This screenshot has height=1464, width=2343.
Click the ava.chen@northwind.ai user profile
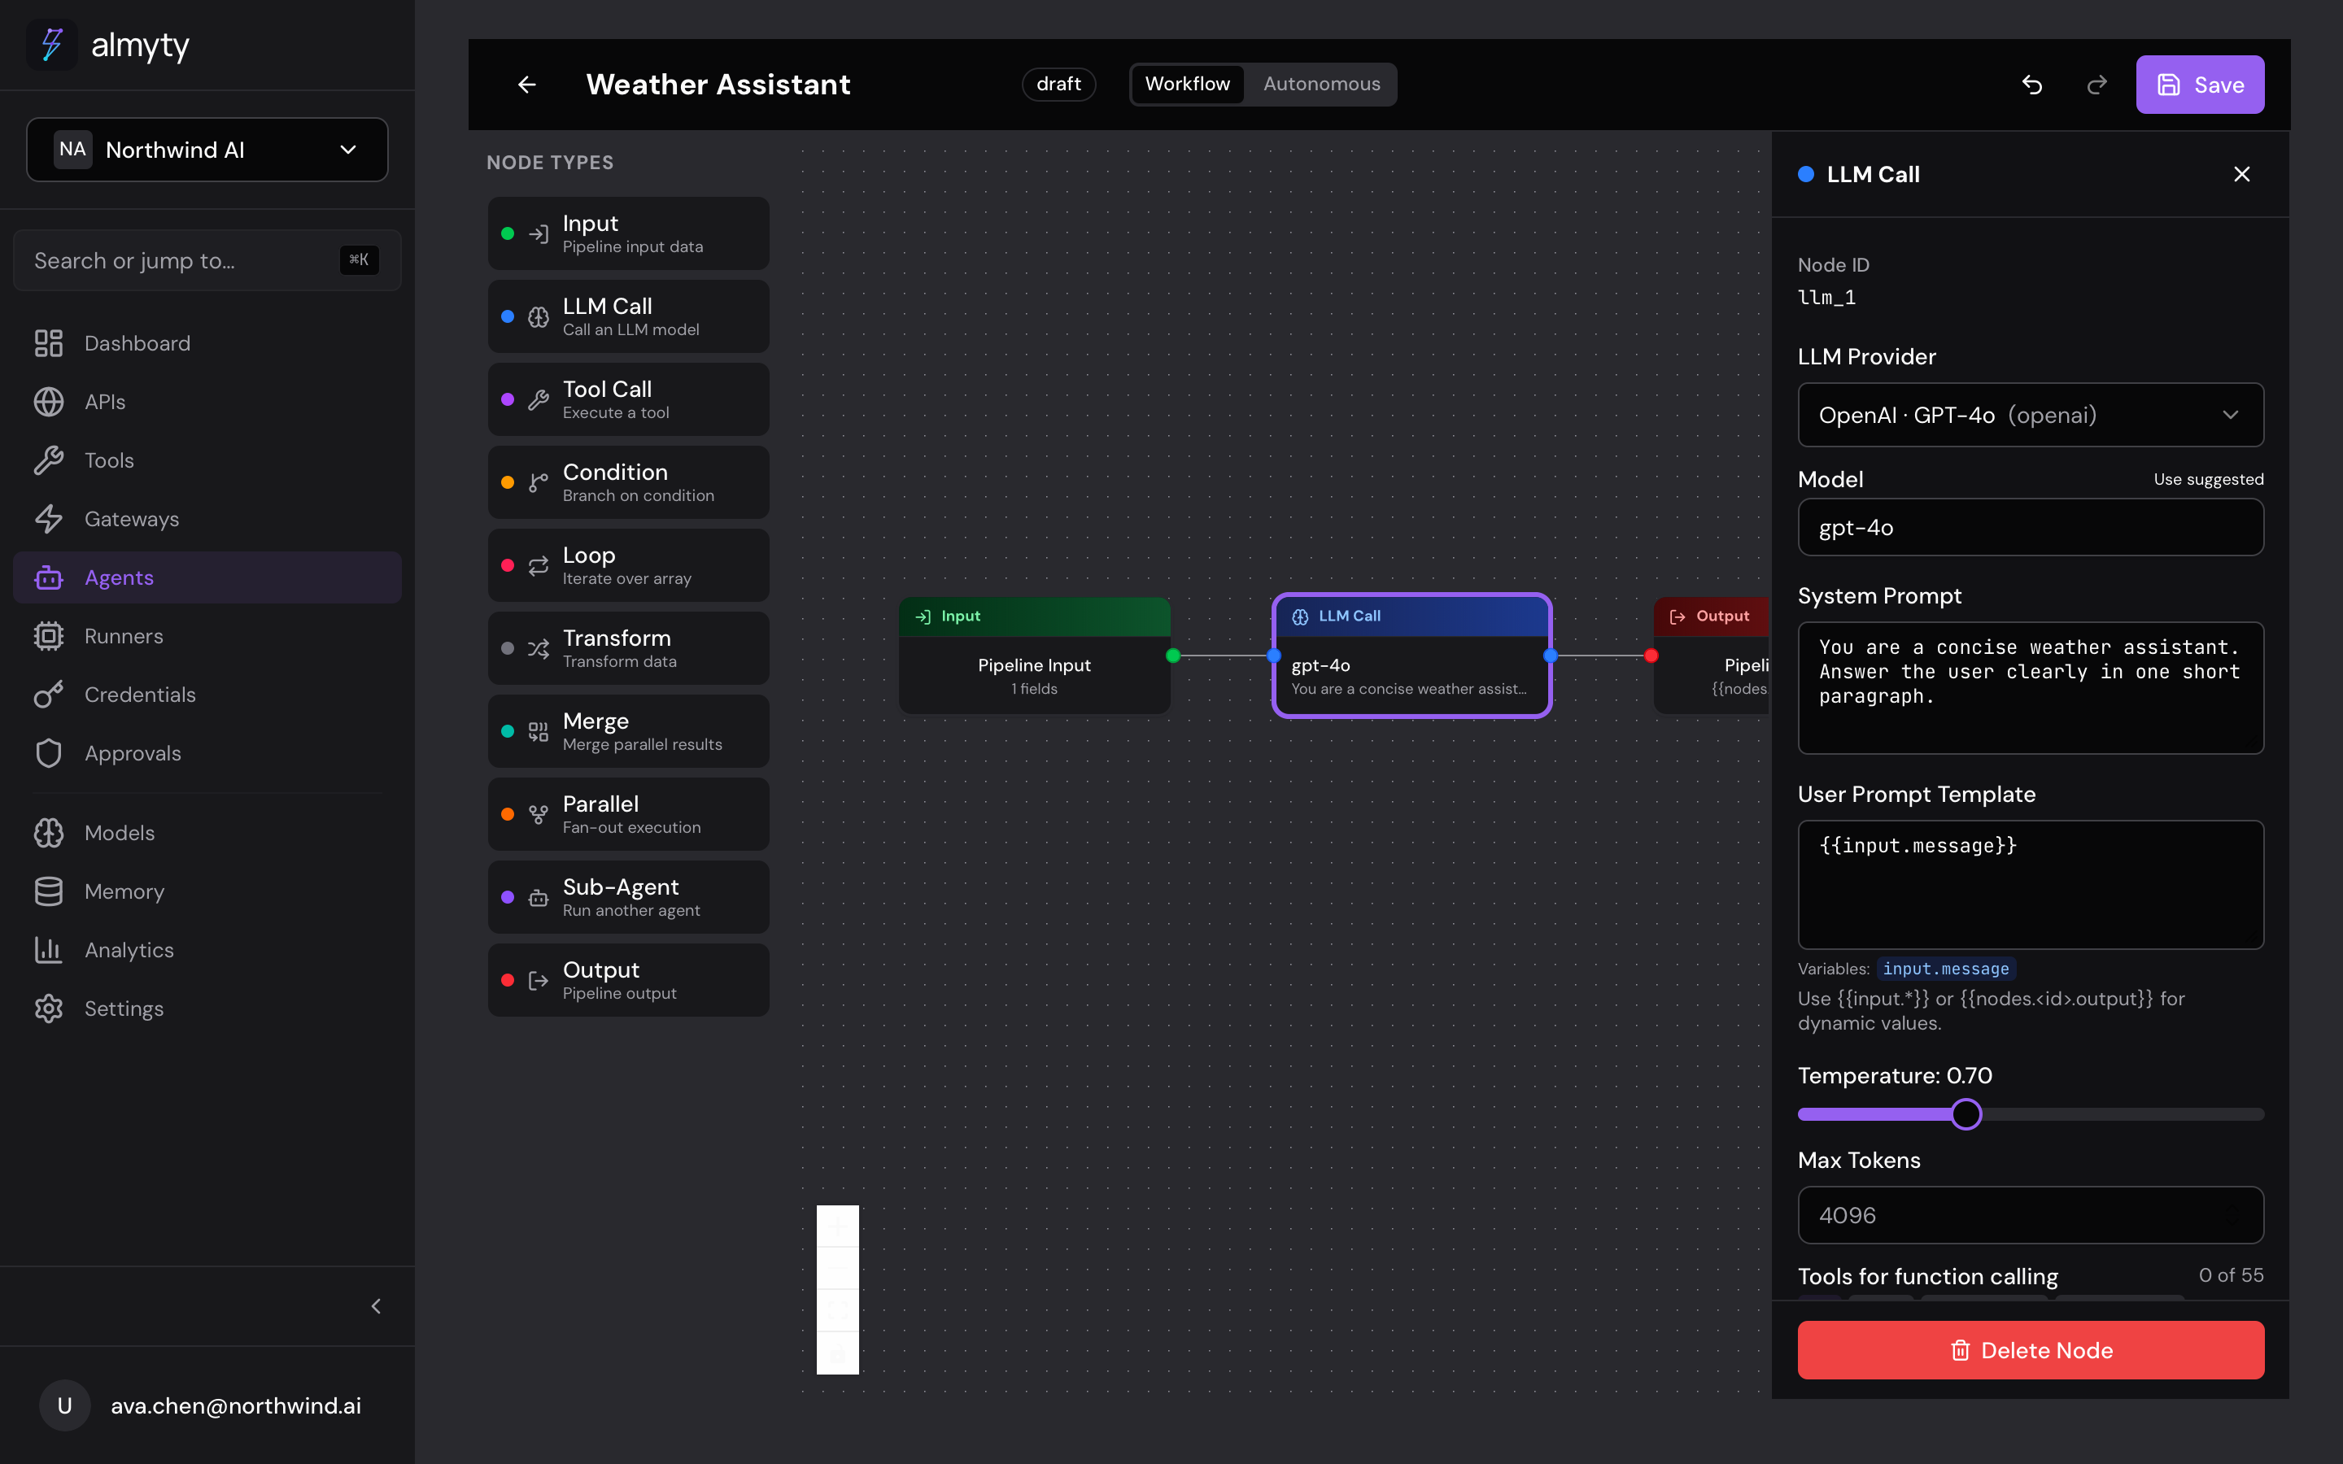pyautogui.click(x=207, y=1405)
